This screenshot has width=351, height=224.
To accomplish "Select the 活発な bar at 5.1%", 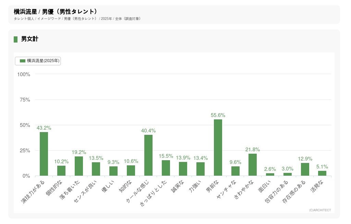I will coord(322,173).
